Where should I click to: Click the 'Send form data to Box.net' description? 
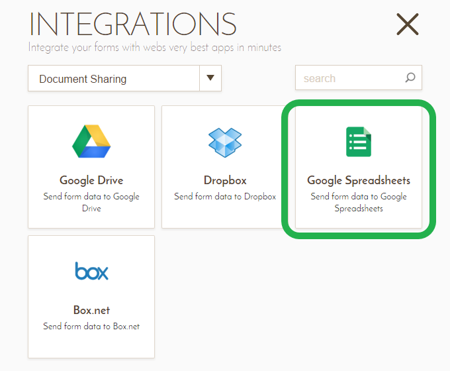[x=91, y=327]
